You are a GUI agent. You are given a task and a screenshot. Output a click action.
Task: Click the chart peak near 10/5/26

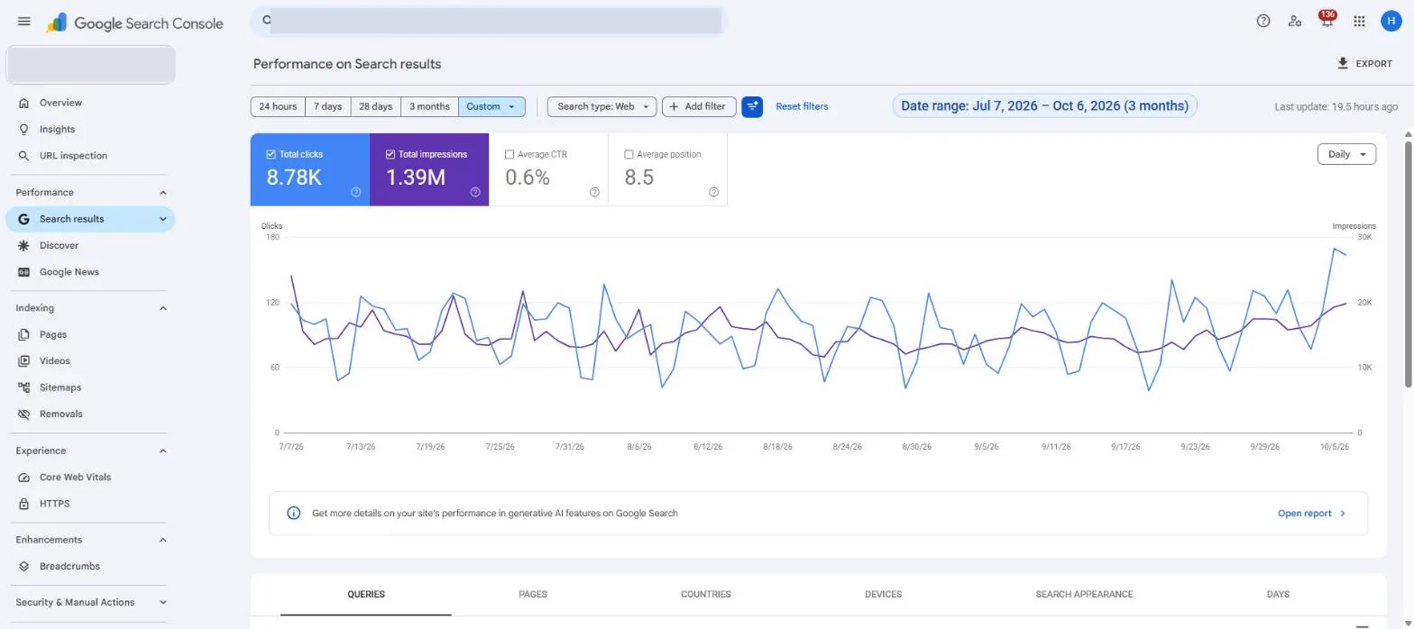1334,249
